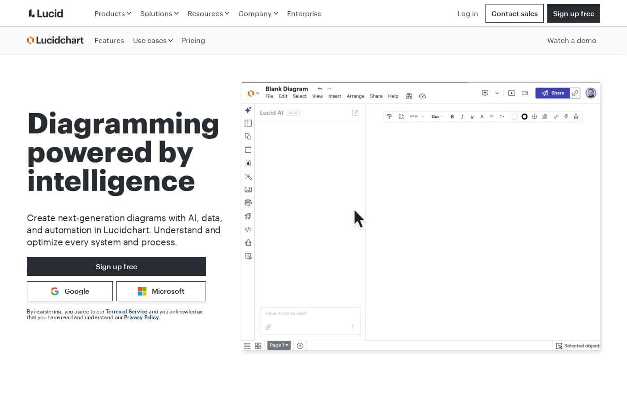Open the containers icon in left sidebar
Viewport: 627px width, 403px height.
(248, 150)
